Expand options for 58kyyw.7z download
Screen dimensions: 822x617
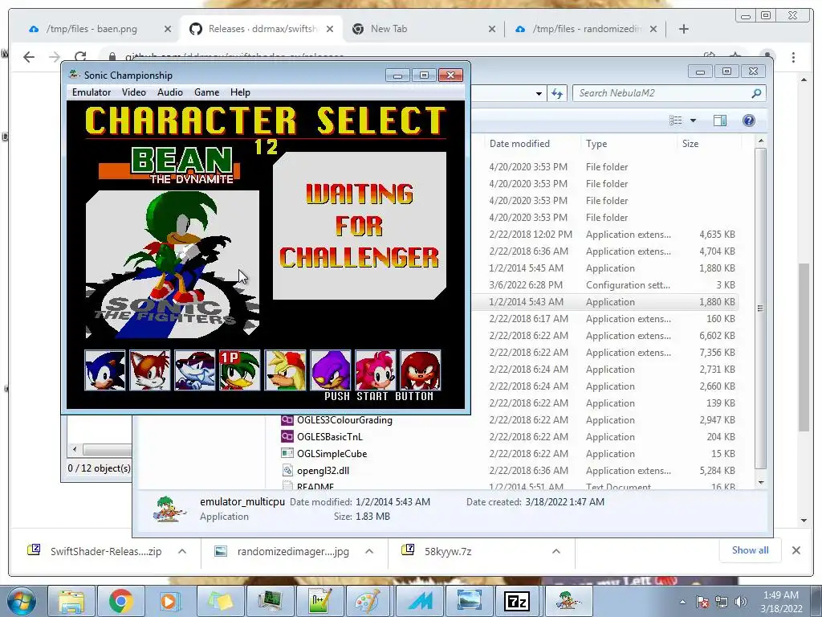[x=556, y=551]
